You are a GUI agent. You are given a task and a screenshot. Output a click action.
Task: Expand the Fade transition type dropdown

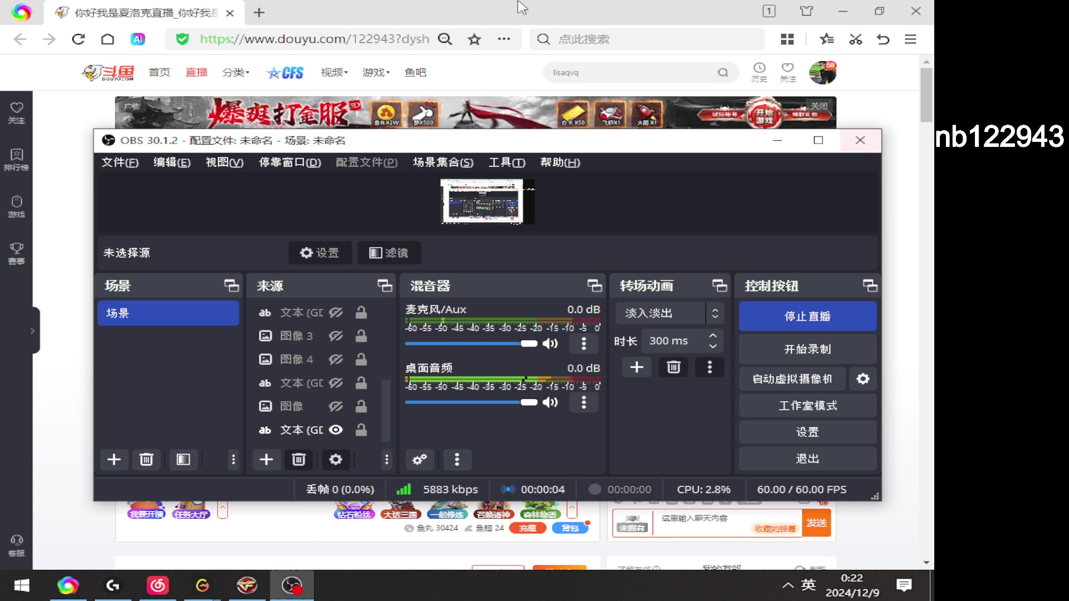coord(715,313)
